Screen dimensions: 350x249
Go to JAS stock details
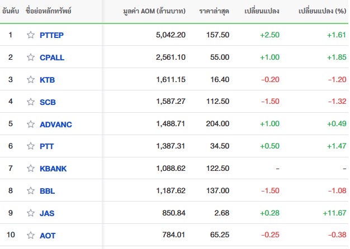click(x=47, y=213)
